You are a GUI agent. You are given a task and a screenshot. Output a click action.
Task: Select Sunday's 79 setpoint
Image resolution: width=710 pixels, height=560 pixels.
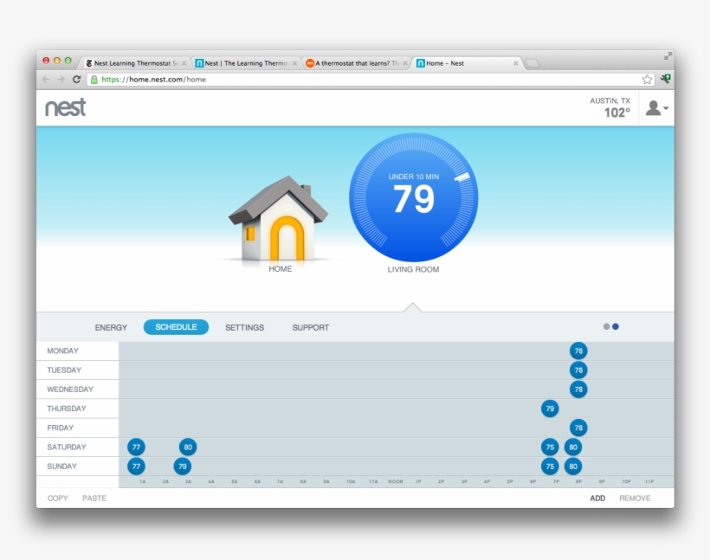(183, 467)
